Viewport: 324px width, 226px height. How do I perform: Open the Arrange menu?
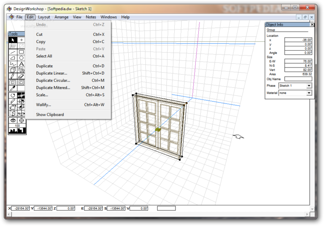62,17
